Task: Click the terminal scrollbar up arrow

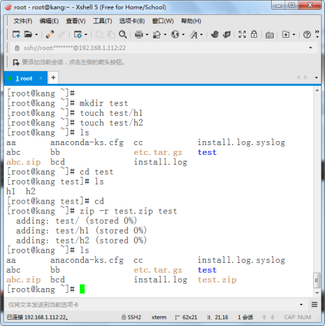Action: (317, 90)
